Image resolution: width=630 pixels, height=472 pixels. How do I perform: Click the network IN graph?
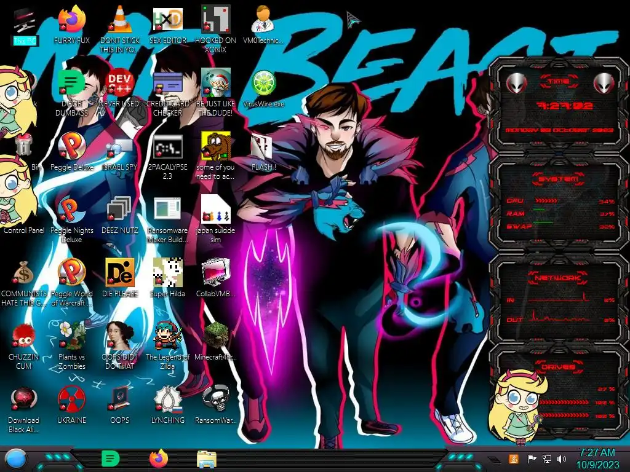[x=560, y=298]
